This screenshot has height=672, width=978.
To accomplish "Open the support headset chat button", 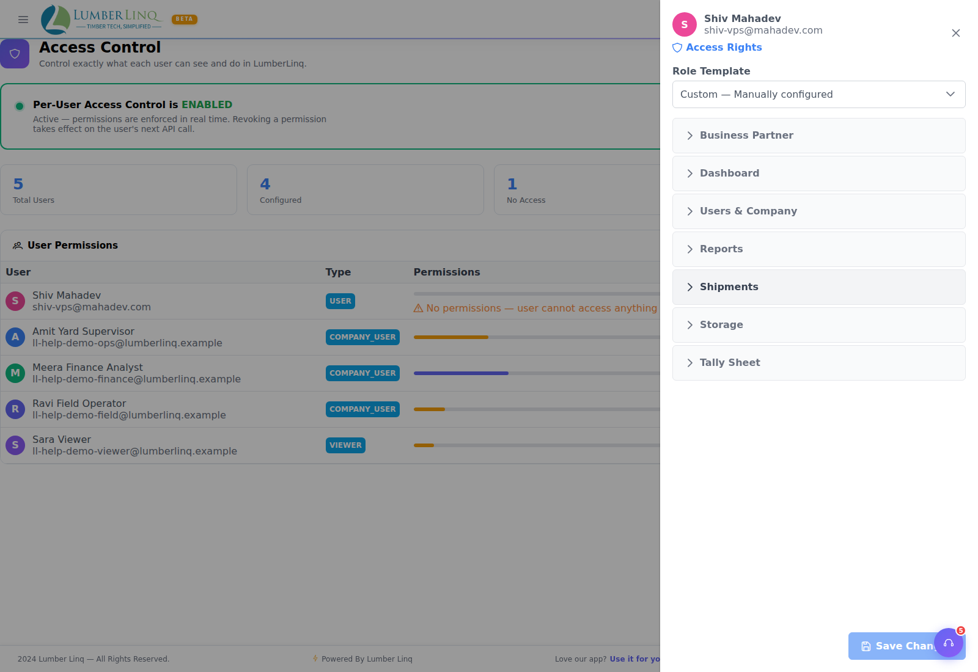I will tap(949, 643).
